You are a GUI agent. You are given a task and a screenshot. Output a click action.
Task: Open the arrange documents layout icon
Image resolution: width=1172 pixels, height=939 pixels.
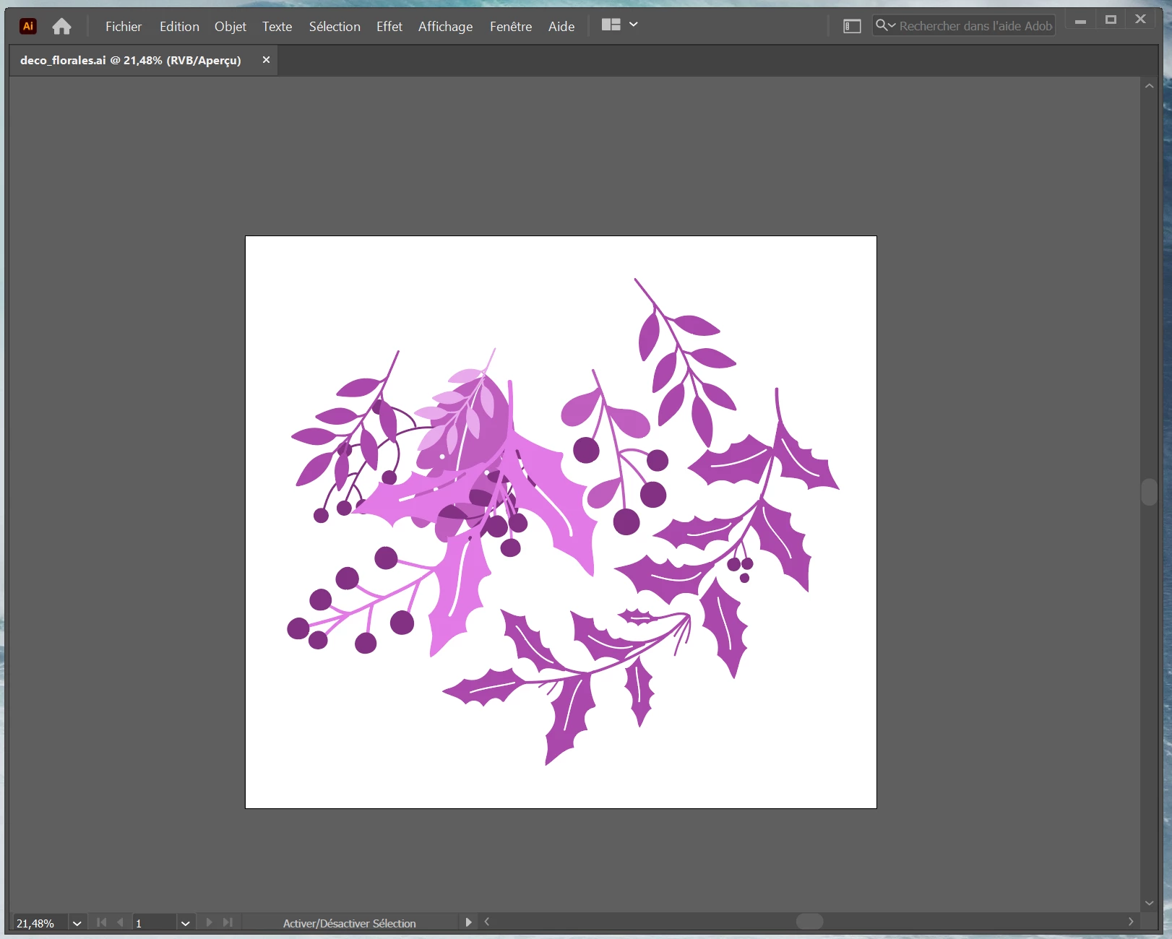[611, 25]
